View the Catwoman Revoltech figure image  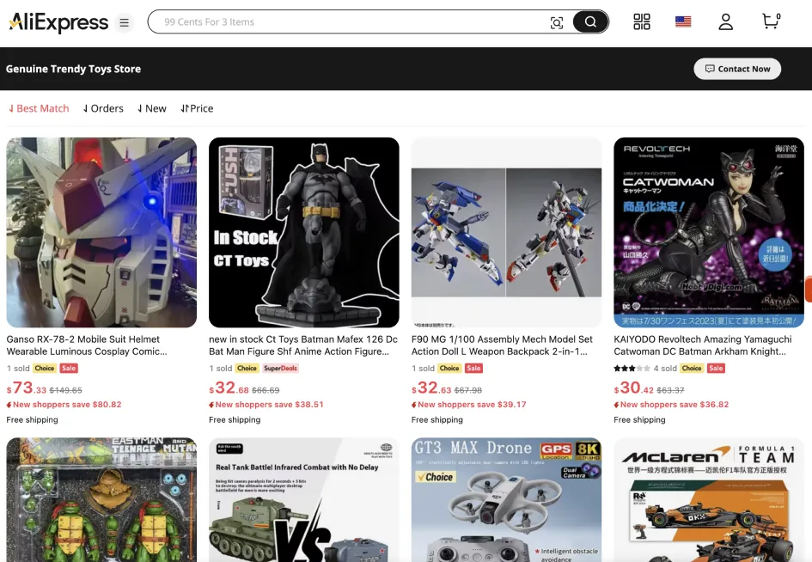709,232
